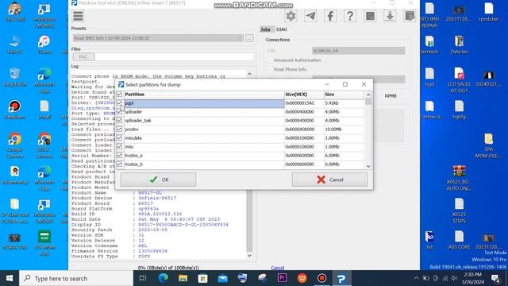The height and width of the screenshot is (286, 508).
Task: Open Google Chrome desktop shortcut
Action: [15, 145]
